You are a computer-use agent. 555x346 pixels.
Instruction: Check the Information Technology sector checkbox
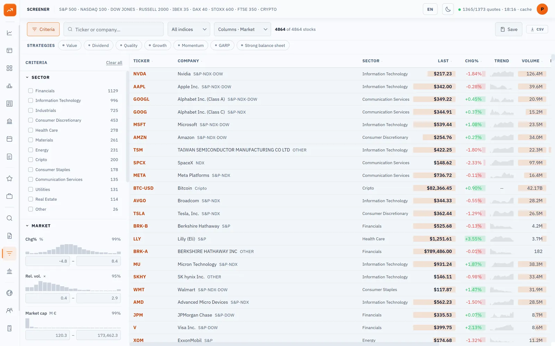31,100
